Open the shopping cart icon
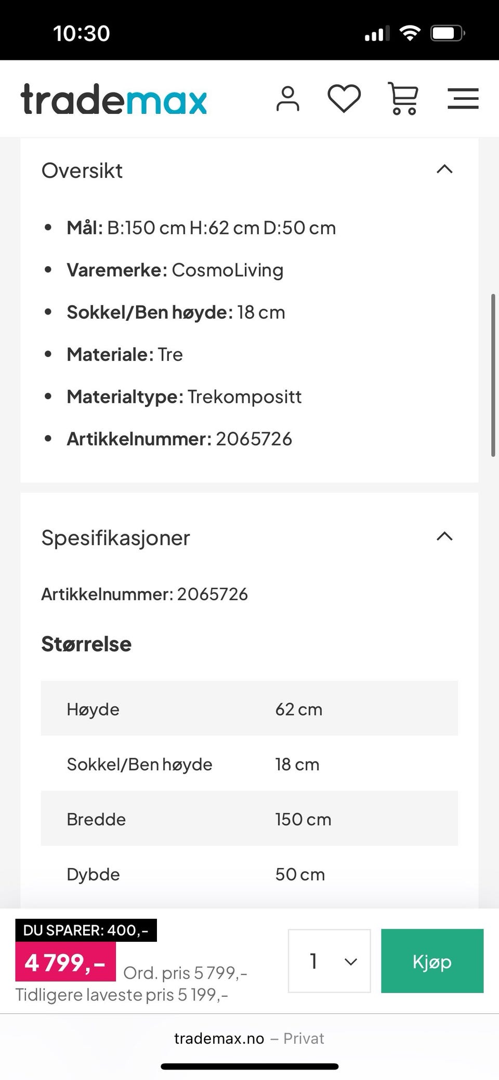Screen dimensions: 499x1080 click(403, 99)
